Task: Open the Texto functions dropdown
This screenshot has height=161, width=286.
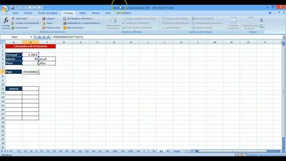Action: [x=48, y=23]
